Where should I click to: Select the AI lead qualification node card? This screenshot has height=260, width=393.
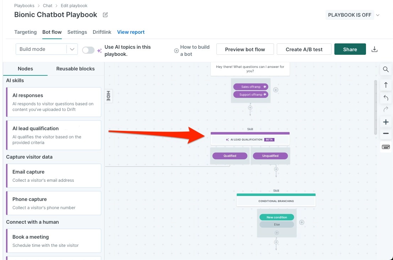54,135
